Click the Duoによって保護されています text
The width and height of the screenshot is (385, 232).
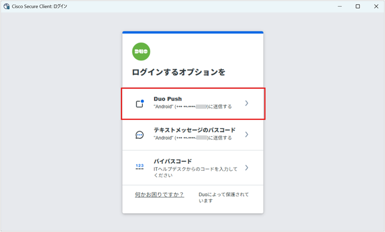coord(223,198)
